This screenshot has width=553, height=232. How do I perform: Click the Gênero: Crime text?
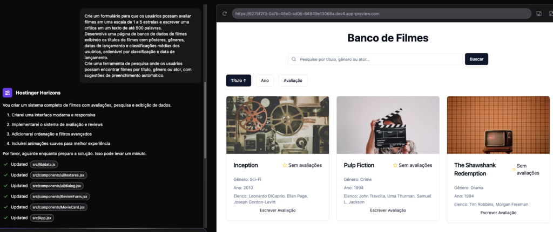tap(358, 179)
